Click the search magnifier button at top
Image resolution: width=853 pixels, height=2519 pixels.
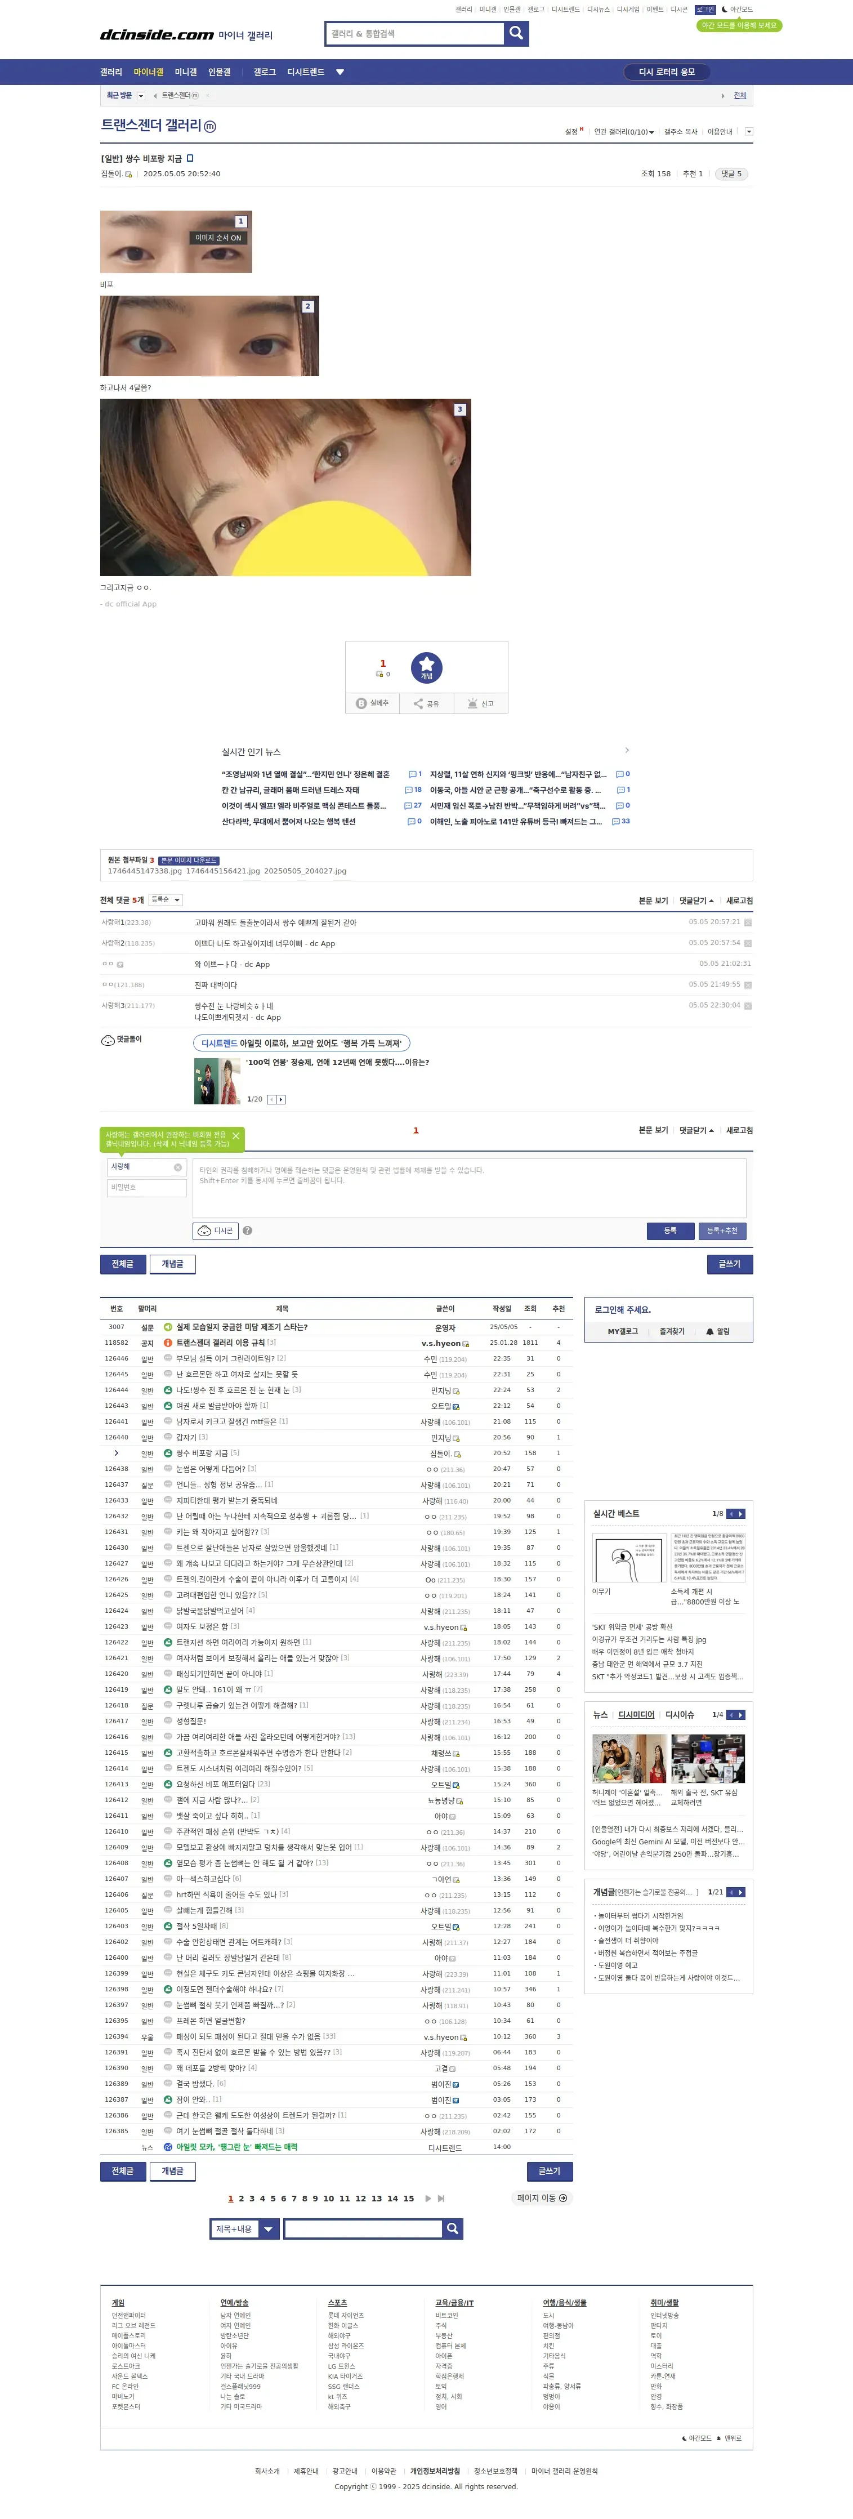(x=516, y=33)
